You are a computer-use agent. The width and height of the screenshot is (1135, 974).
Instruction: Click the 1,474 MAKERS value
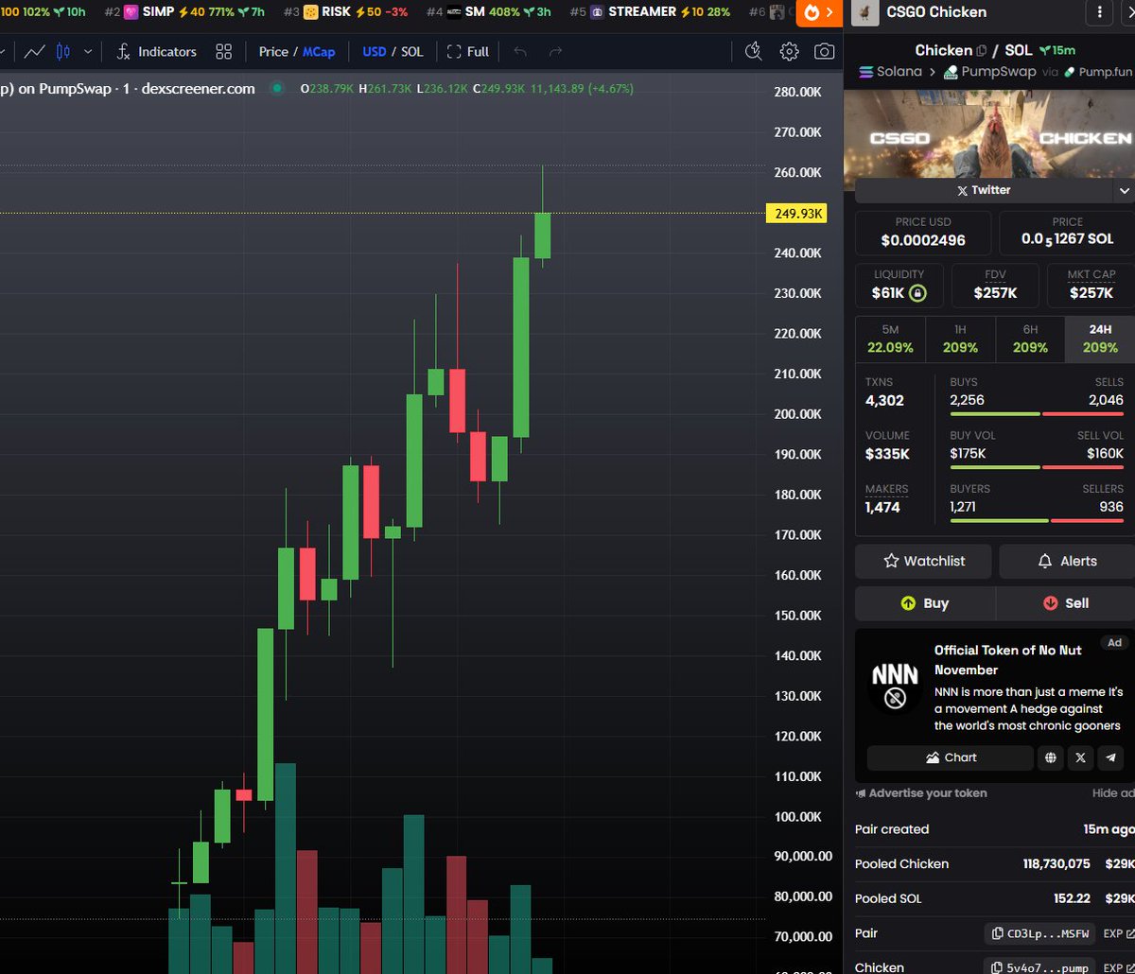tap(882, 507)
